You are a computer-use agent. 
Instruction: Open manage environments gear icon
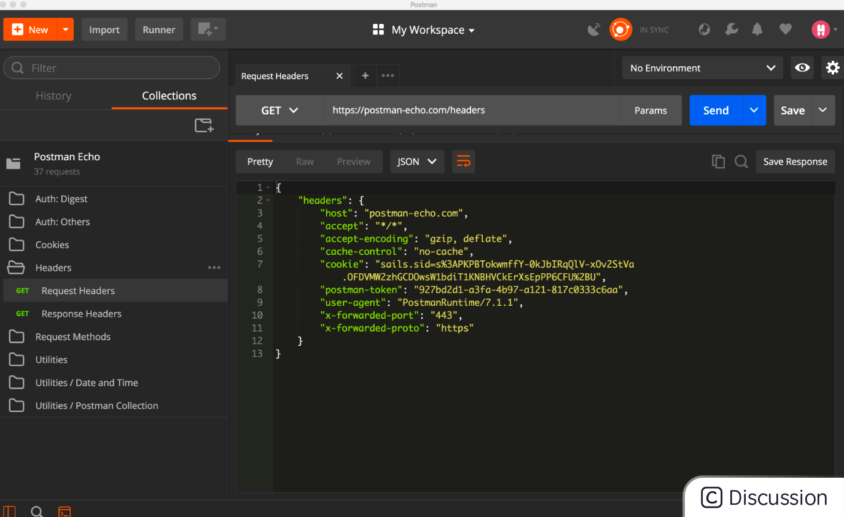click(x=832, y=68)
